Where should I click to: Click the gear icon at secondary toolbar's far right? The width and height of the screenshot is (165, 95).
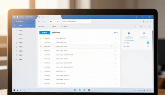coord(150,27)
